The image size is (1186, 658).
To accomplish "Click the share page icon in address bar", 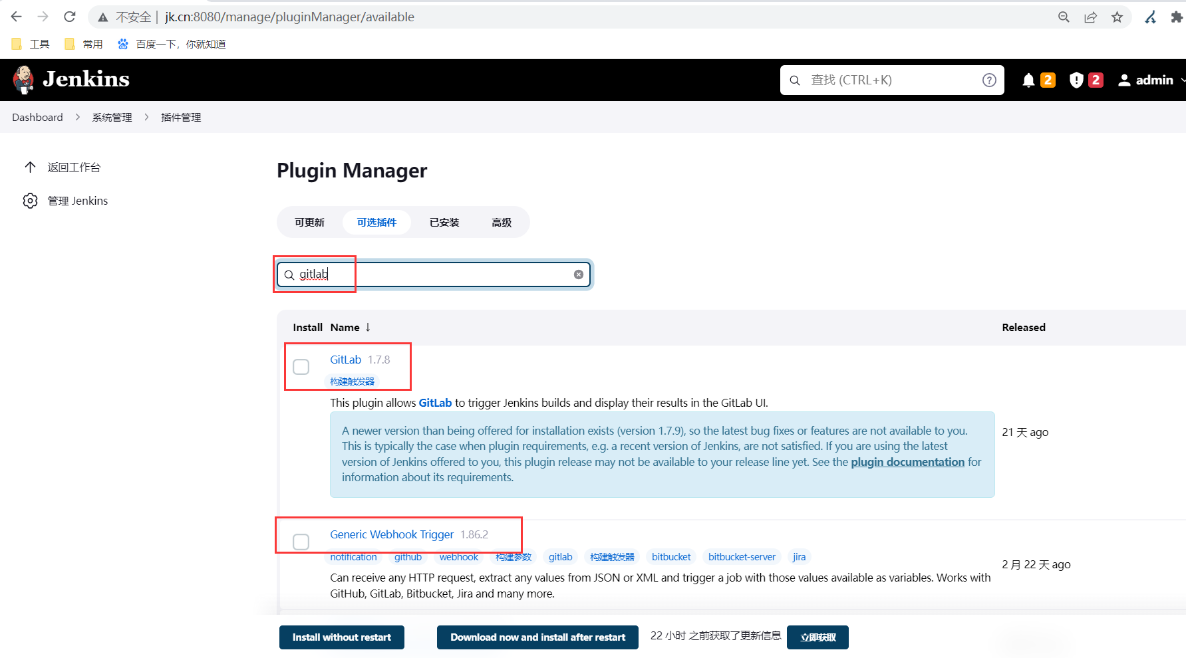I will tap(1090, 17).
